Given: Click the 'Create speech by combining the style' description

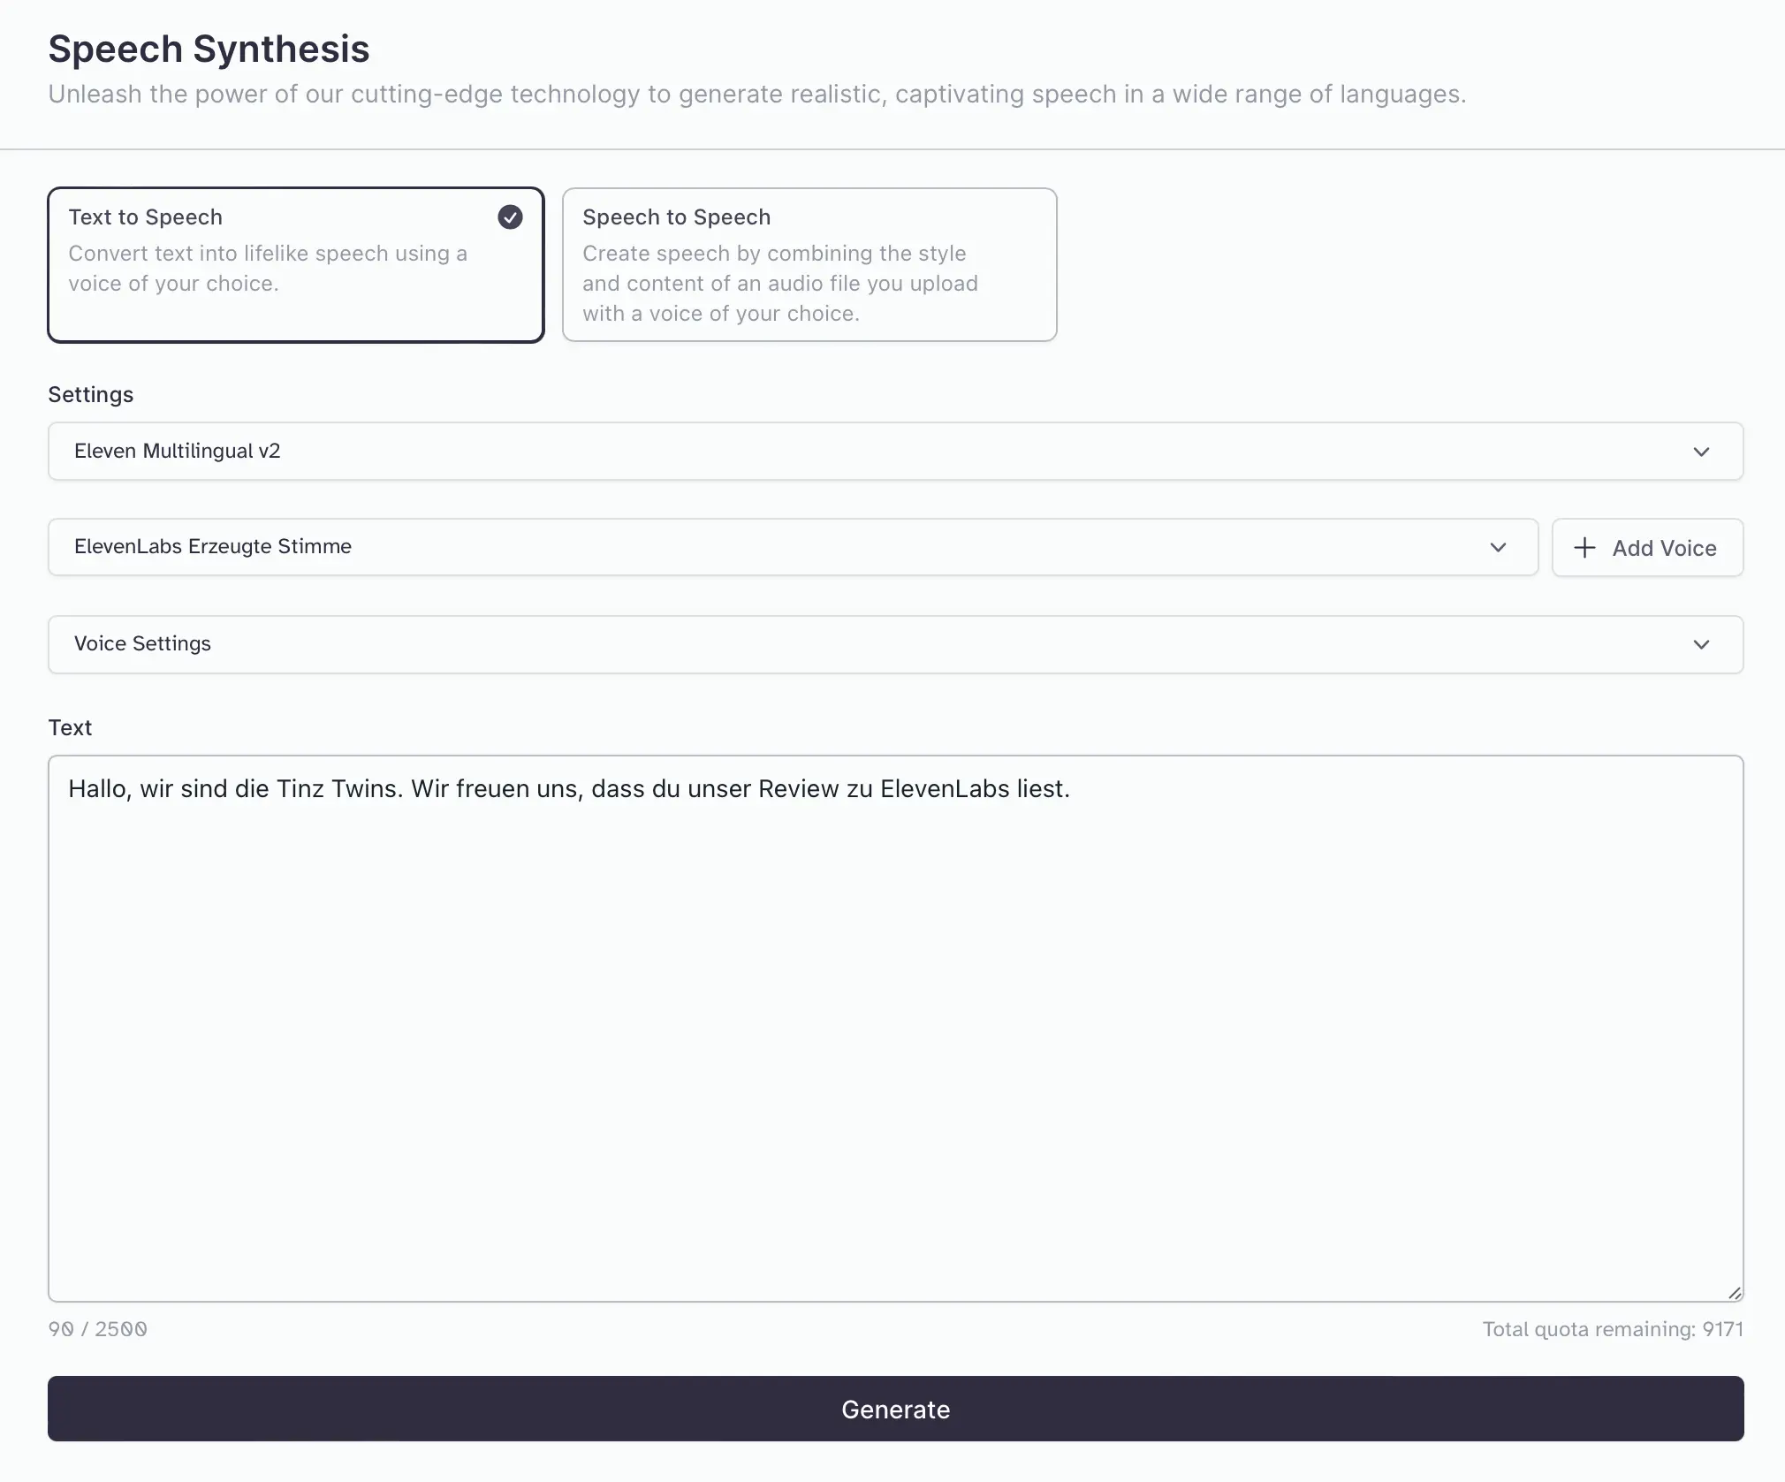Looking at the screenshot, I should [x=780, y=284].
